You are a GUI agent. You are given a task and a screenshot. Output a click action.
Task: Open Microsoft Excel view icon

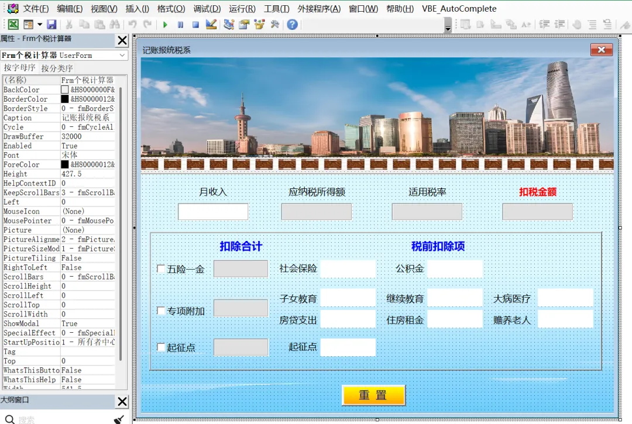(13, 25)
